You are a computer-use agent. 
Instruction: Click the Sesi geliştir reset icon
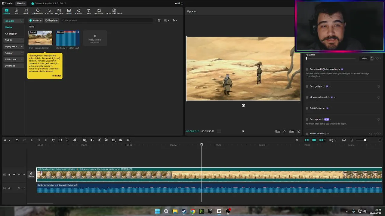[x=378, y=86]
